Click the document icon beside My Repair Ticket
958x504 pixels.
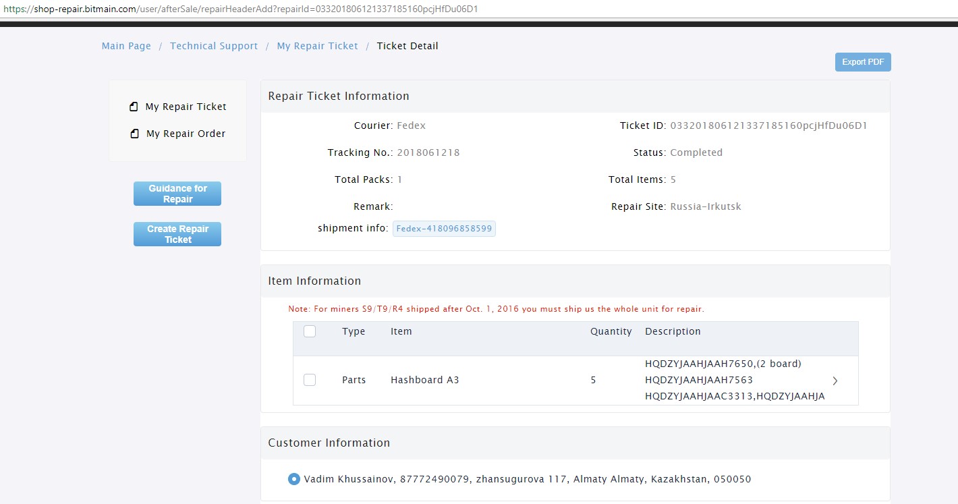134,107
